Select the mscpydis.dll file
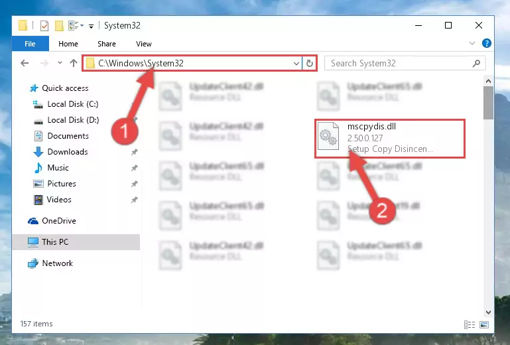 coord(390,138)
